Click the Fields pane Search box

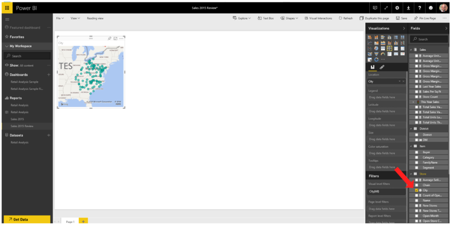(x=429, y=39)
